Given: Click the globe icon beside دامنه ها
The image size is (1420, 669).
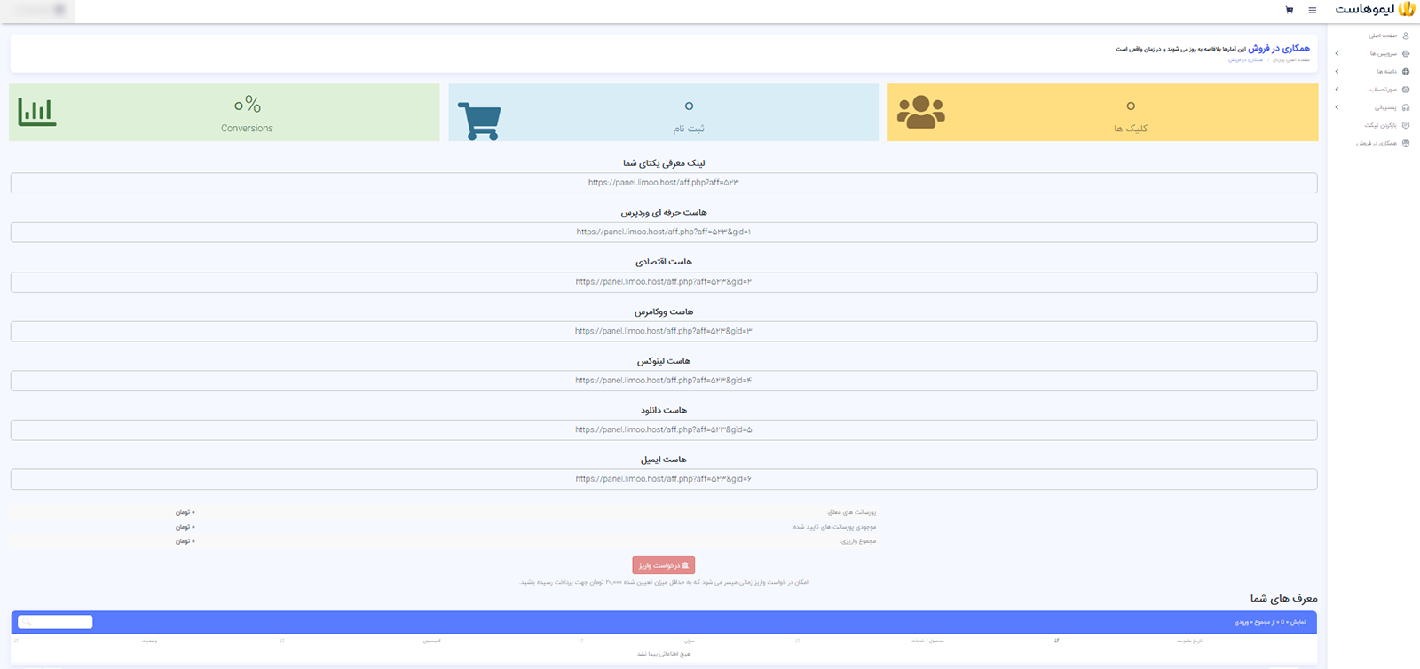Looking at the screenshot, I should [x=1405, y=71].
